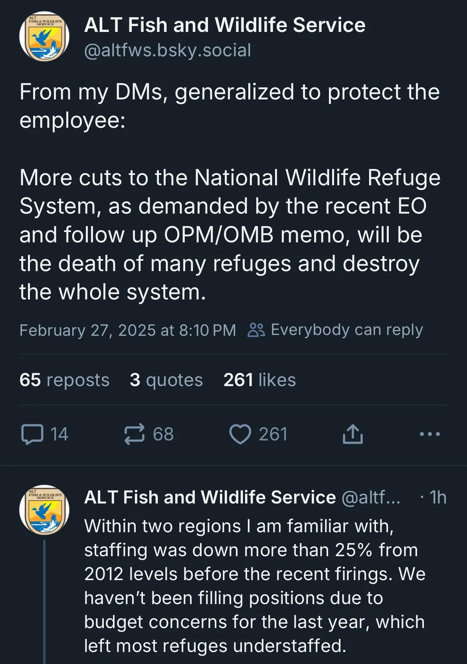
Task: Tap author name in the reply post
Action: click(x=210, y=497)
